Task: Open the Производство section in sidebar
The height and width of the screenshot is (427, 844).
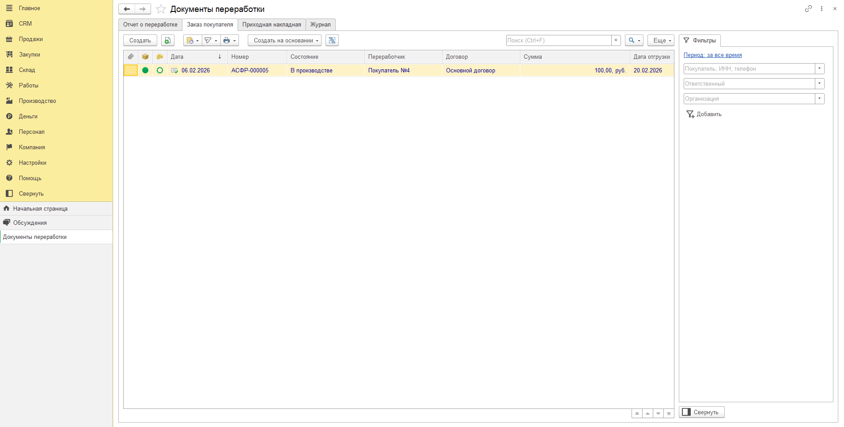Action: (x=38, y=101)
